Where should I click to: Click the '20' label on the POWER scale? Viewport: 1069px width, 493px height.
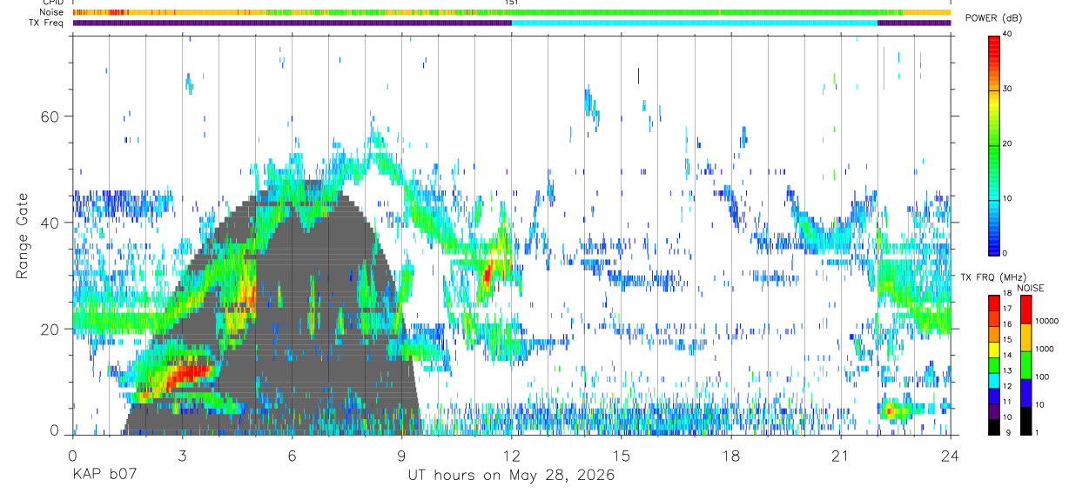[1007, 144]
